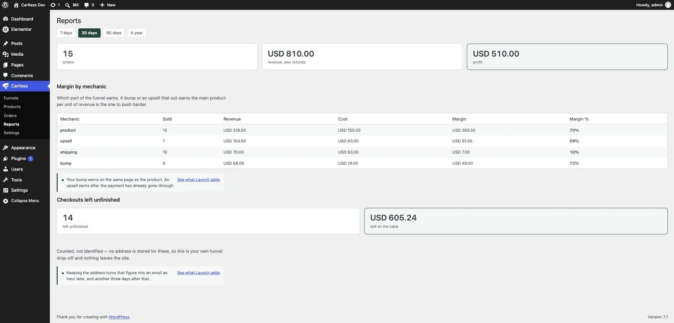Click the 14 left unfinished card
This screenshot has width=674, height=323.
pyautogui.click(x=208, y=221)
